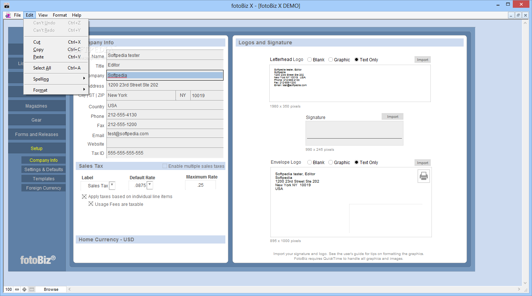Click the zoom level 100 box
Image resolution: width=532 pixels, height=296 pixels.
8,289
